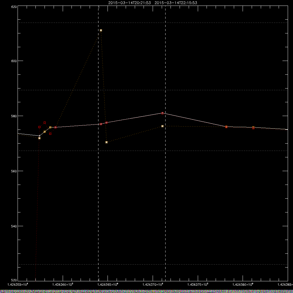Image resolution: width=293 pixels, height=293 pixels.
Task: Pick the orange peak data point near 611
Action: pos(101,30)
